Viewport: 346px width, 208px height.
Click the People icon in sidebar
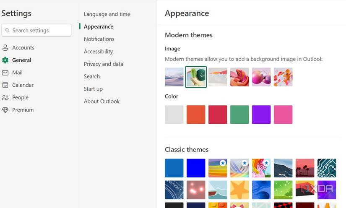(x=5, y=97)
